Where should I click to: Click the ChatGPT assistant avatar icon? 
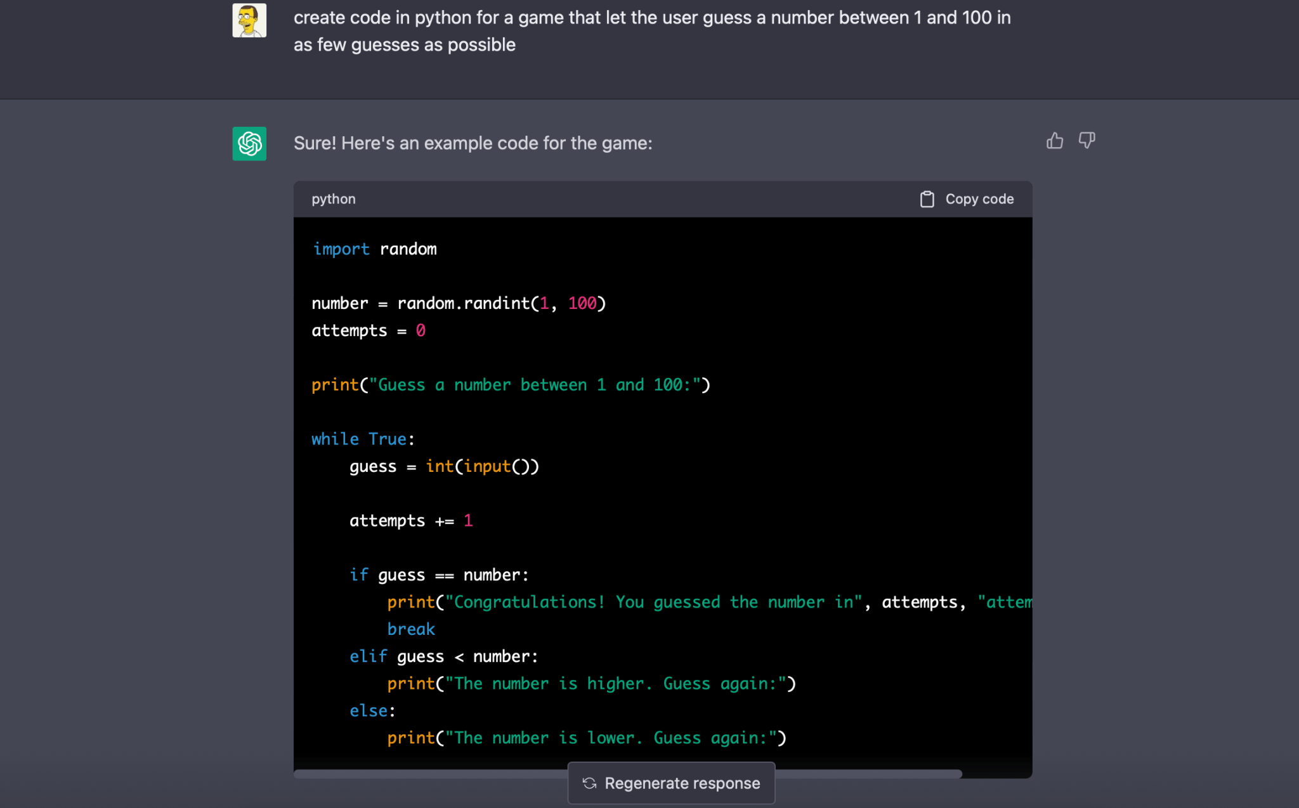(x=249, y=144)
